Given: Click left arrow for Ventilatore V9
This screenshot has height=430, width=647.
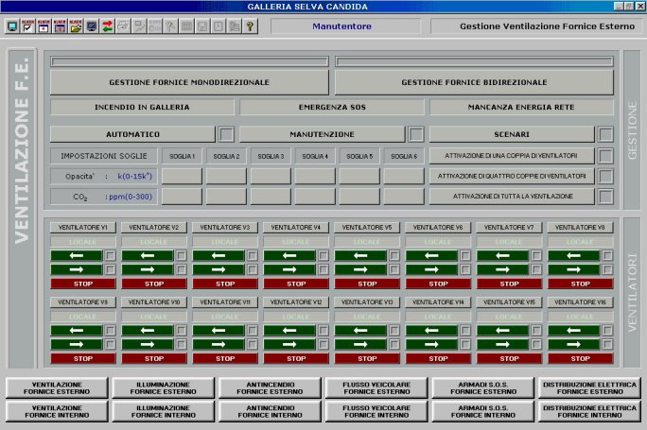Looking at the screenshot, I should tap(77, 330).
